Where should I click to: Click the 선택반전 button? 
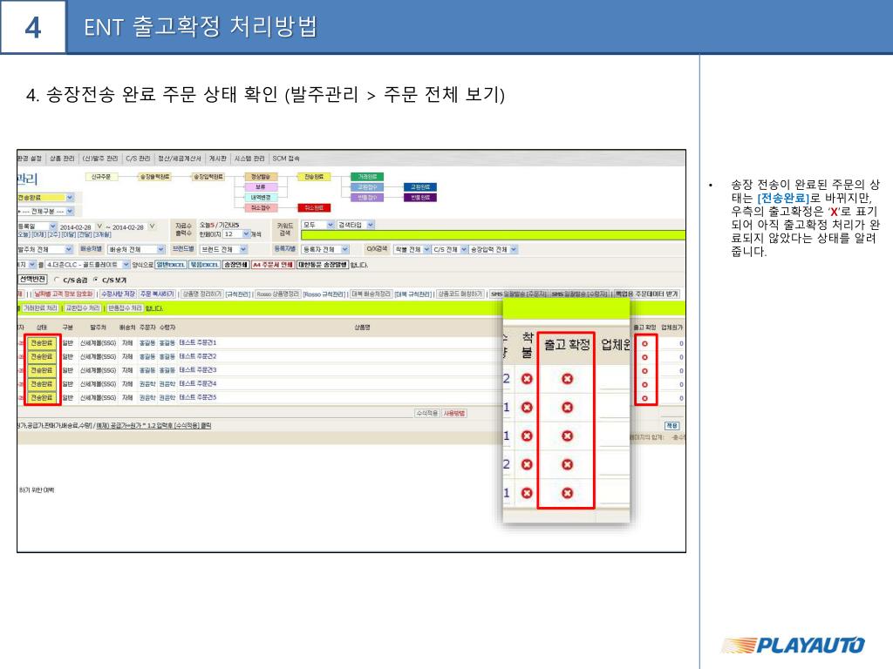(x=32, y=280)
